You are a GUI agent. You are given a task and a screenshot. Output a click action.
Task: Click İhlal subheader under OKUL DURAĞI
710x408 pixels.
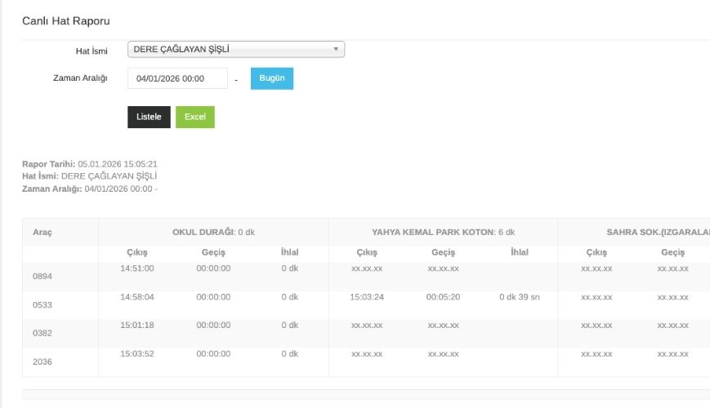[289, 252]
